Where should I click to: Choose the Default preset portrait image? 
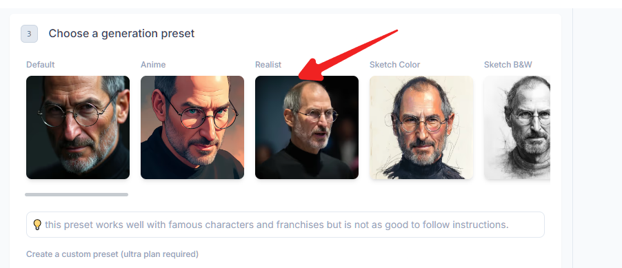coord(78,127)
